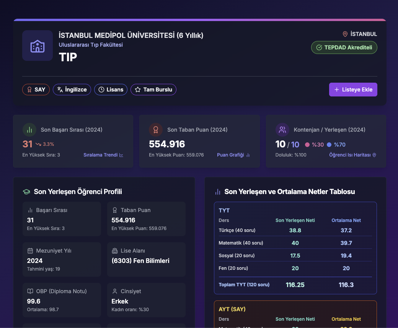
Task: Click the ribbon icon beside Taban Puan tile
Action: tap(115, 210)
